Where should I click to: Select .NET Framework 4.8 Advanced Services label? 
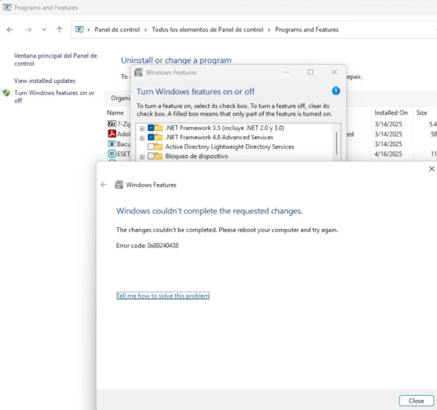(219, 137)
